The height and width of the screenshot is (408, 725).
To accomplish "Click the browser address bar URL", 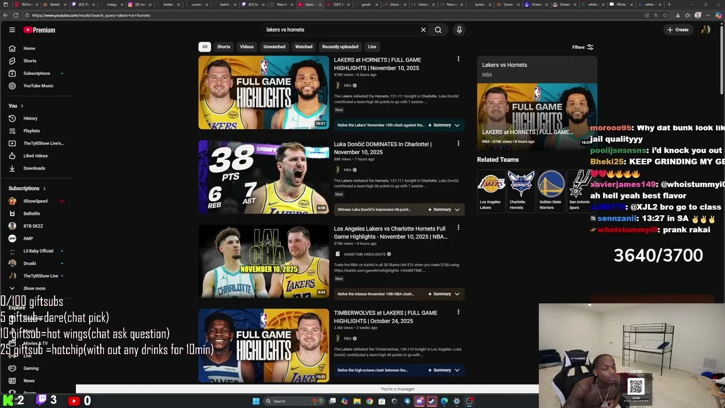I will [x=91, y=15].
